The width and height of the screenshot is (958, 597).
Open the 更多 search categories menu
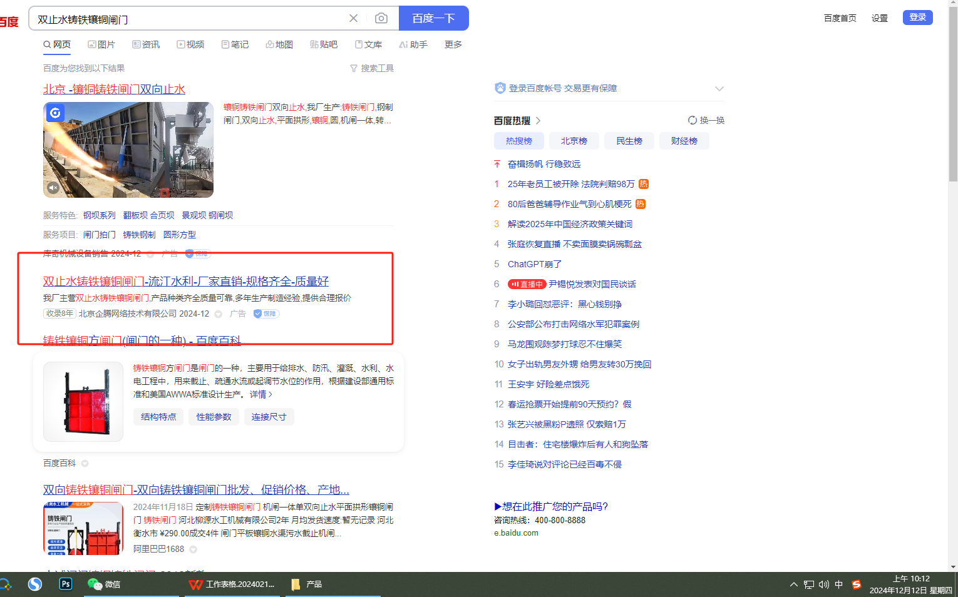(x=453, y=44)
